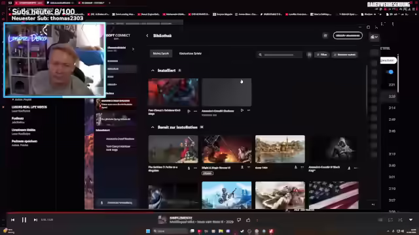Download The Settlers 7 game
Viewport: 419px width, 235px height.
coord(189,168)
